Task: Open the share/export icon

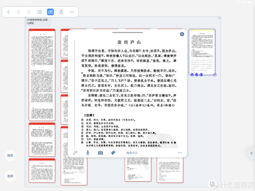Action: 61,12
